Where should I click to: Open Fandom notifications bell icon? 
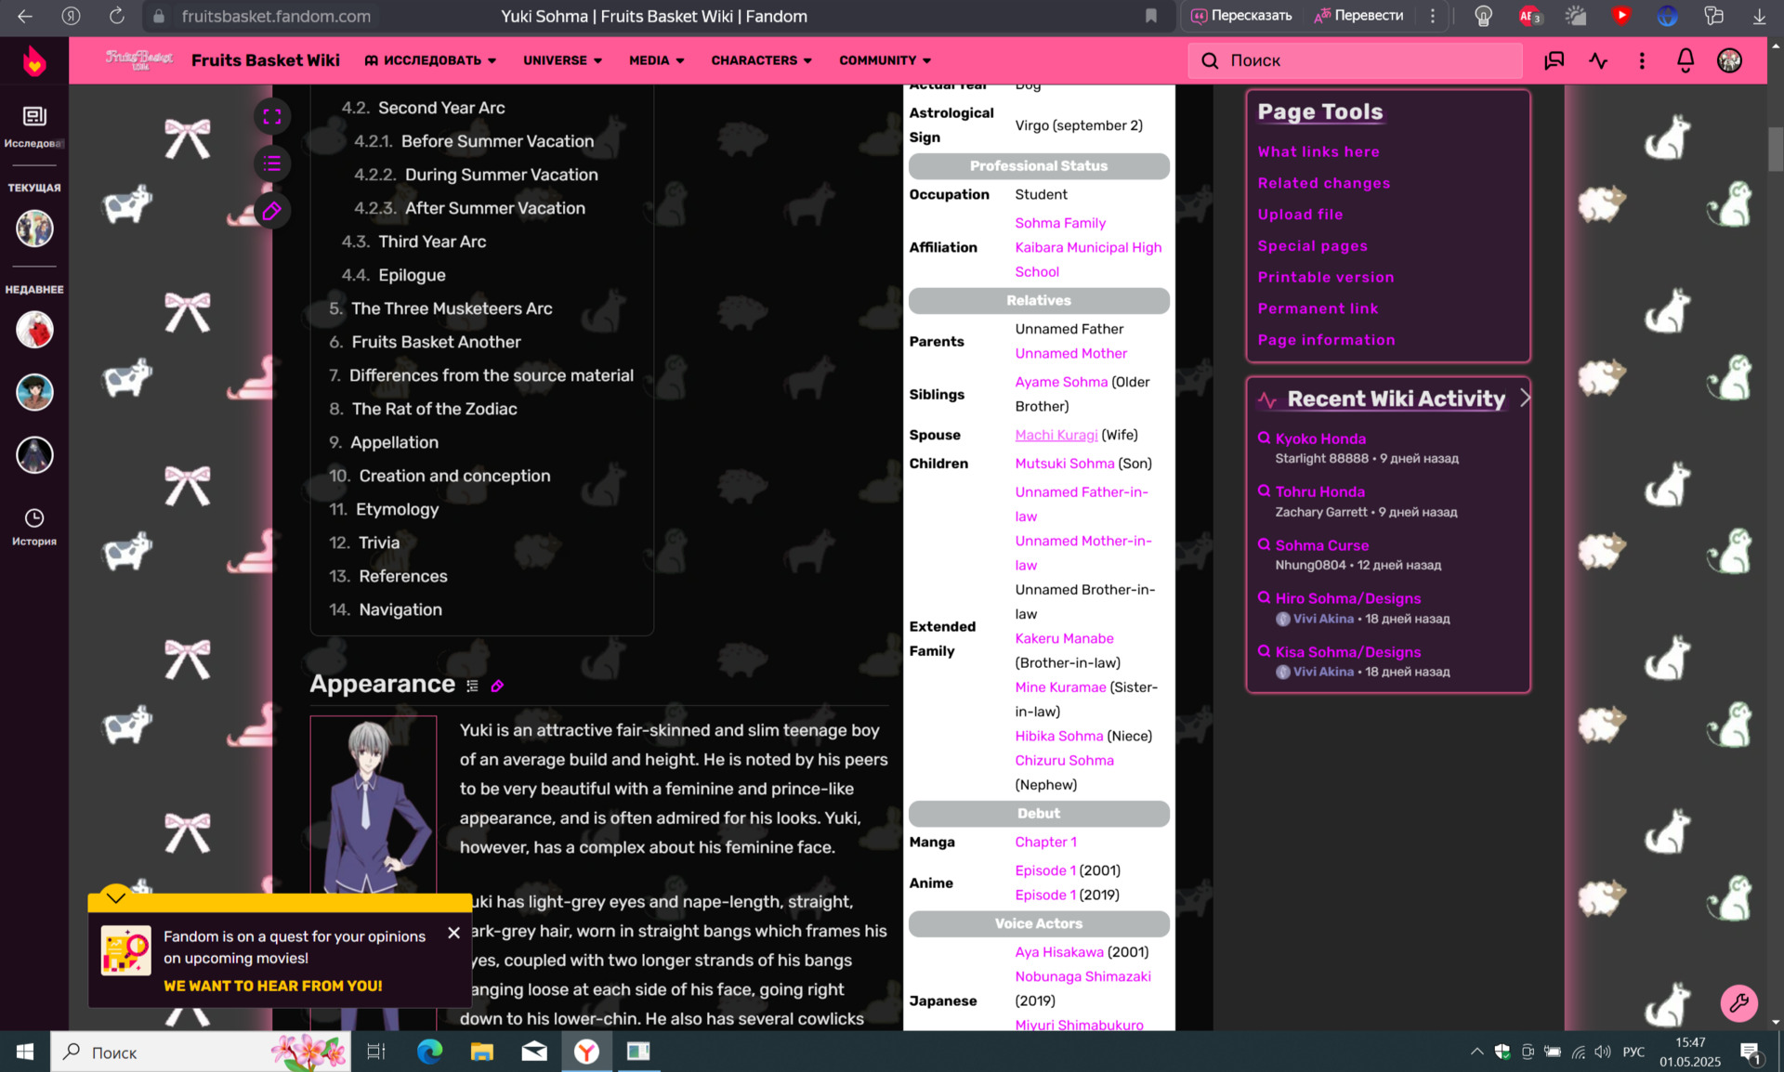point(1685,60)
